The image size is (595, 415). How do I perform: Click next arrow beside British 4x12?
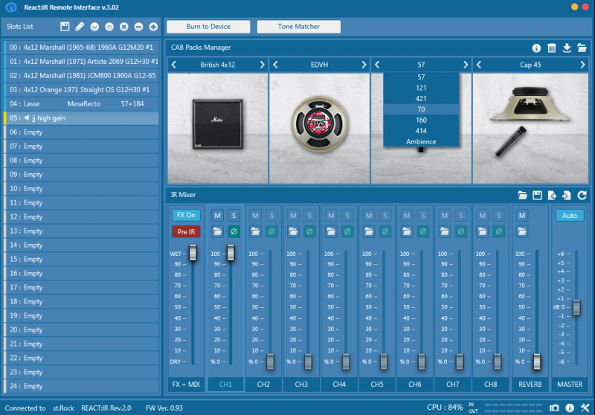coord(263,65)
